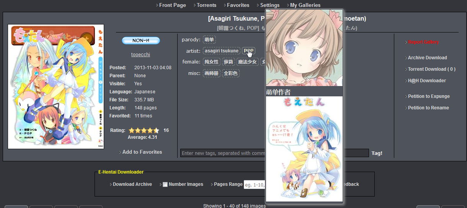Click the Length value 148 pages
This screenshot has width=467, height=208.
click(x=145, y=108)
